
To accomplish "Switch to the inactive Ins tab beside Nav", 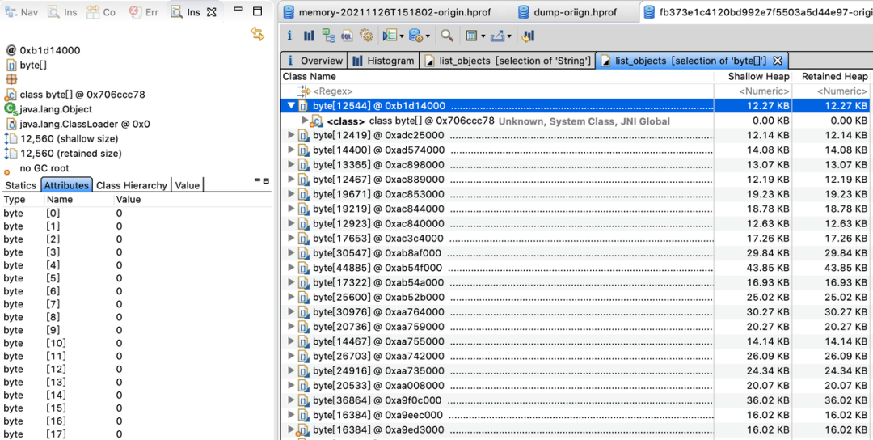I will coord(62,11).
